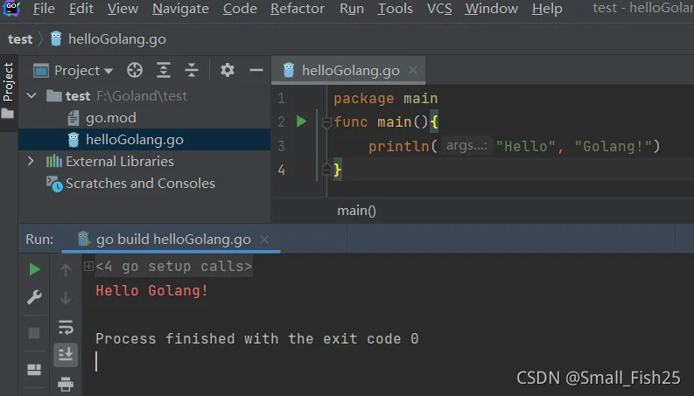
Task: Open the Project view dropdown
Action: point(74,70)
